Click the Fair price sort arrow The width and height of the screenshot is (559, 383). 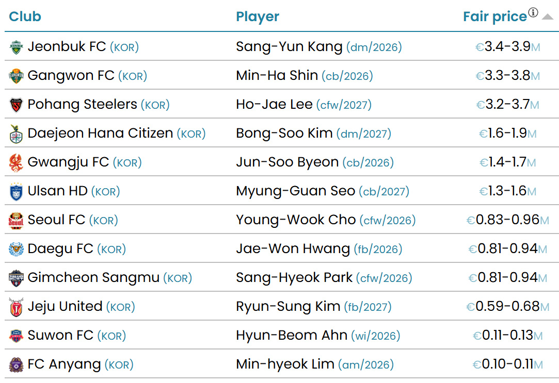coord(547,16)
